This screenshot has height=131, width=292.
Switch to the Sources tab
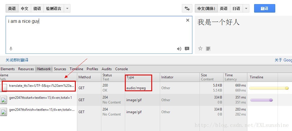click(60, 69)
